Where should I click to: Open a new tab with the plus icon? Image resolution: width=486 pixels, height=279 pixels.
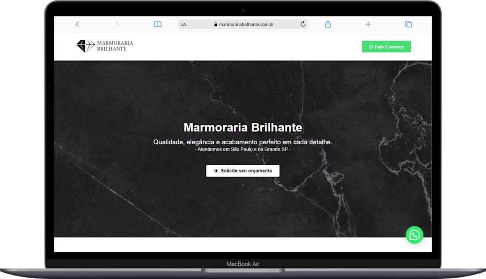(x=368, y=24)
